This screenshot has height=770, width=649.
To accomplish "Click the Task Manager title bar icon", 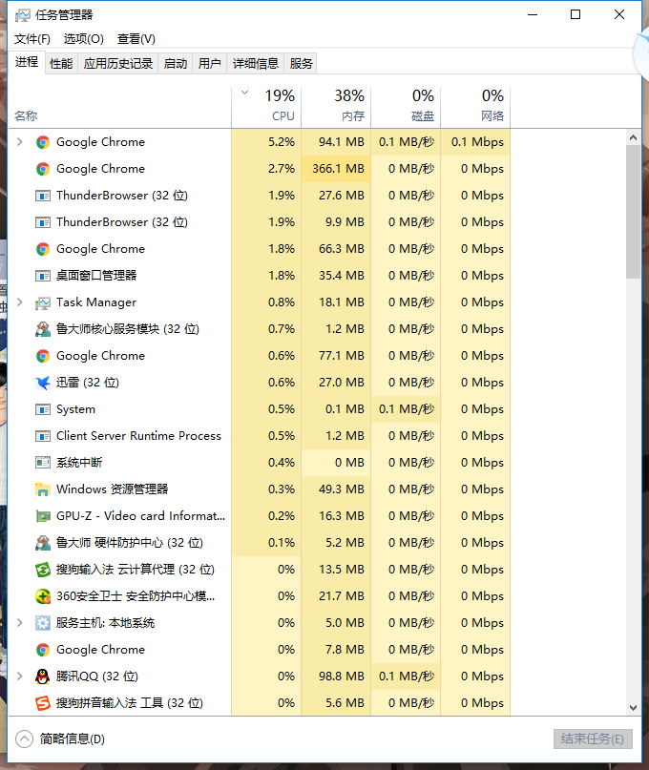I will tap(22, 15).
